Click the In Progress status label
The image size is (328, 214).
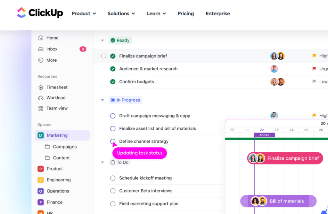point(126,100)
